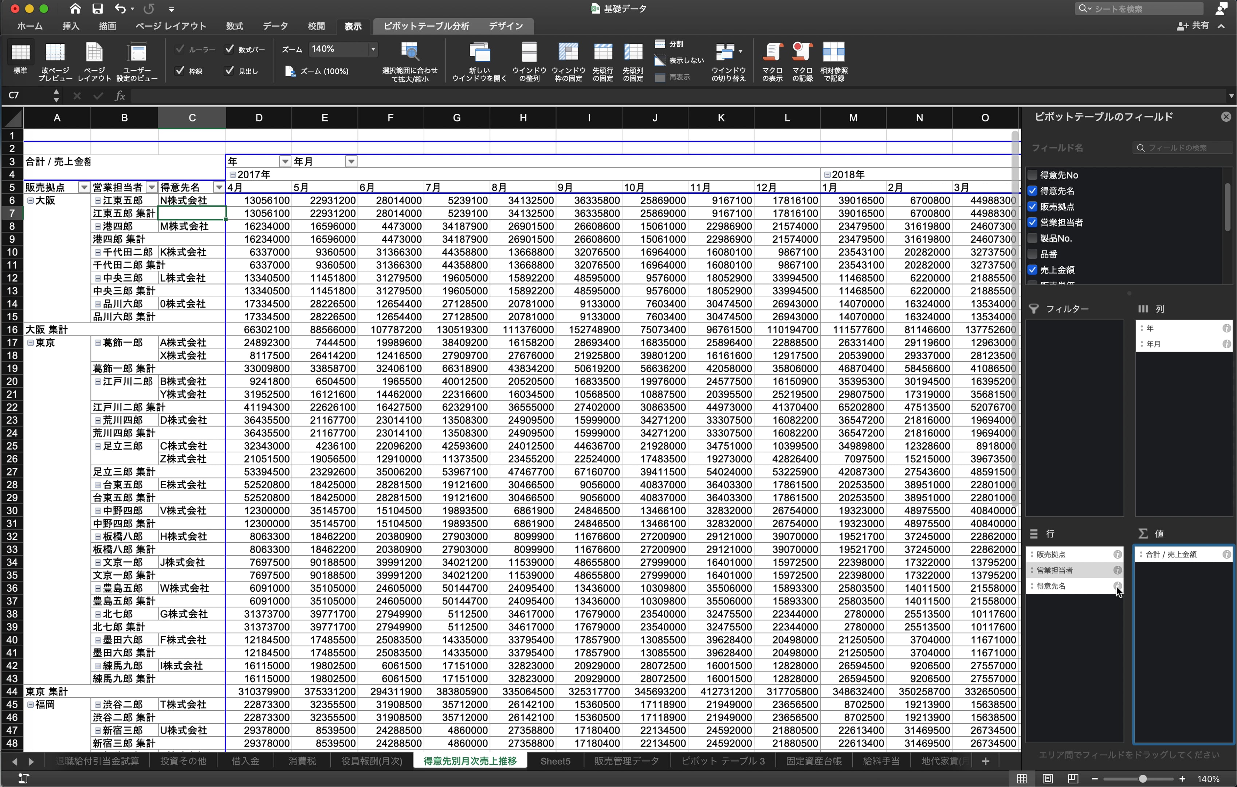Click the Save icon in the title bar

(97, 9)
